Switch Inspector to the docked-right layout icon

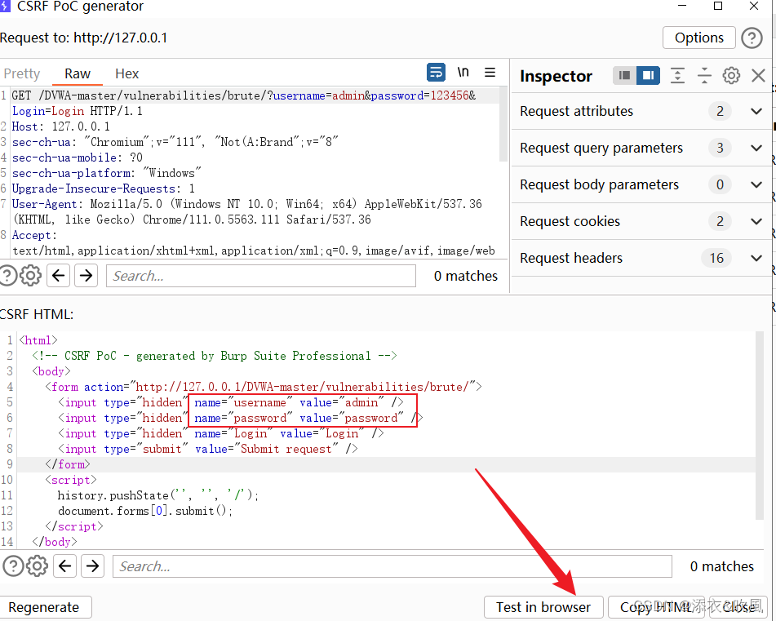[x=648, y=75]
